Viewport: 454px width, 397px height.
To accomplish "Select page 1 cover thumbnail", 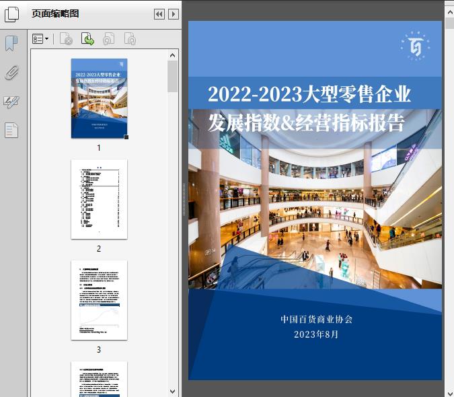I will (x=100, y=98).
